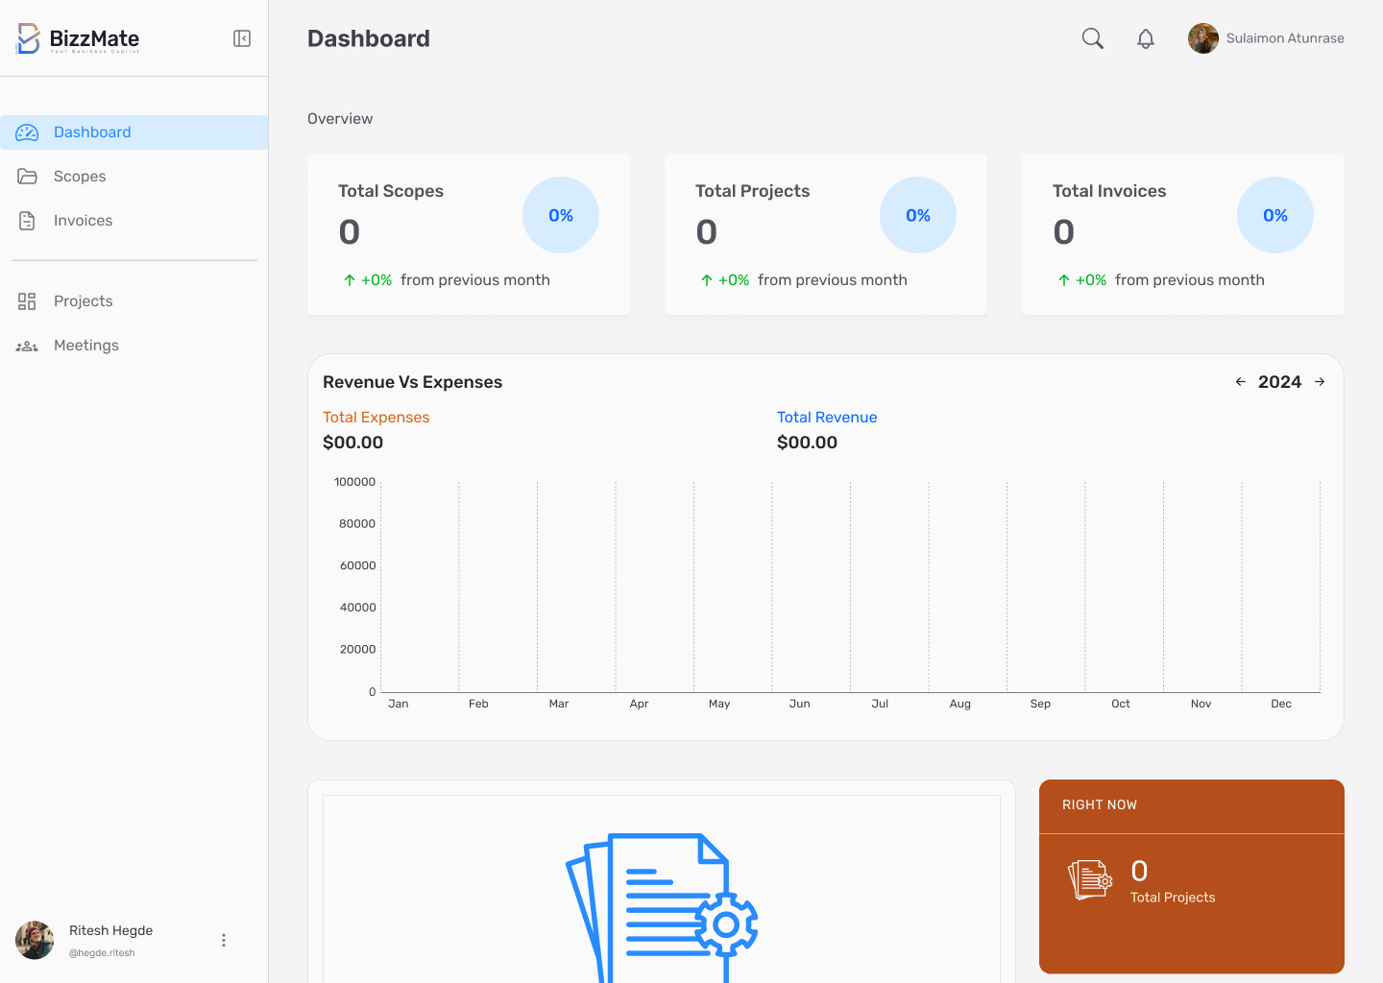
Task: Click Ritesh Hegde profile picture
Action: [x=35, y=941]
